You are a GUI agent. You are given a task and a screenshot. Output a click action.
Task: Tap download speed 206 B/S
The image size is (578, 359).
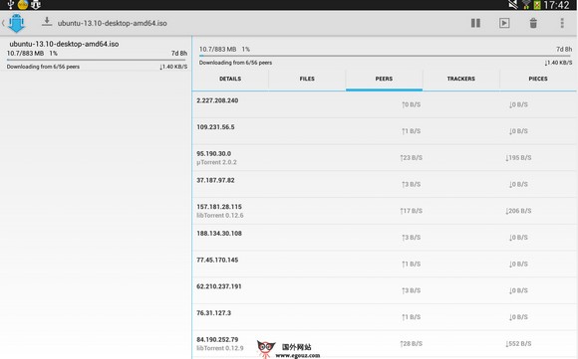[518, 211]
